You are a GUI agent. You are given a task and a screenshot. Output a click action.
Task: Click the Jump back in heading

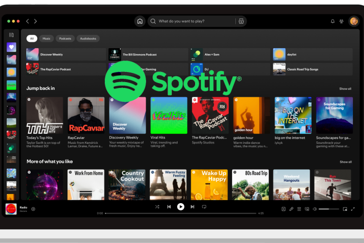[x=41, y=88]
